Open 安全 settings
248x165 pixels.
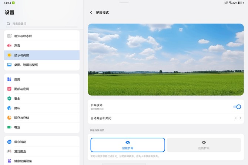click(42, 99)
